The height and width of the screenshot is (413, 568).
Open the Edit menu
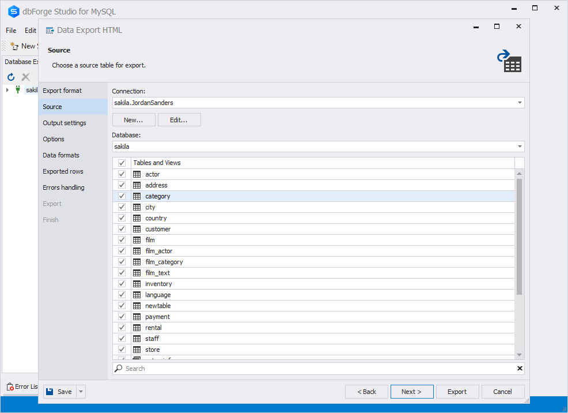click(x=31, y=31)
